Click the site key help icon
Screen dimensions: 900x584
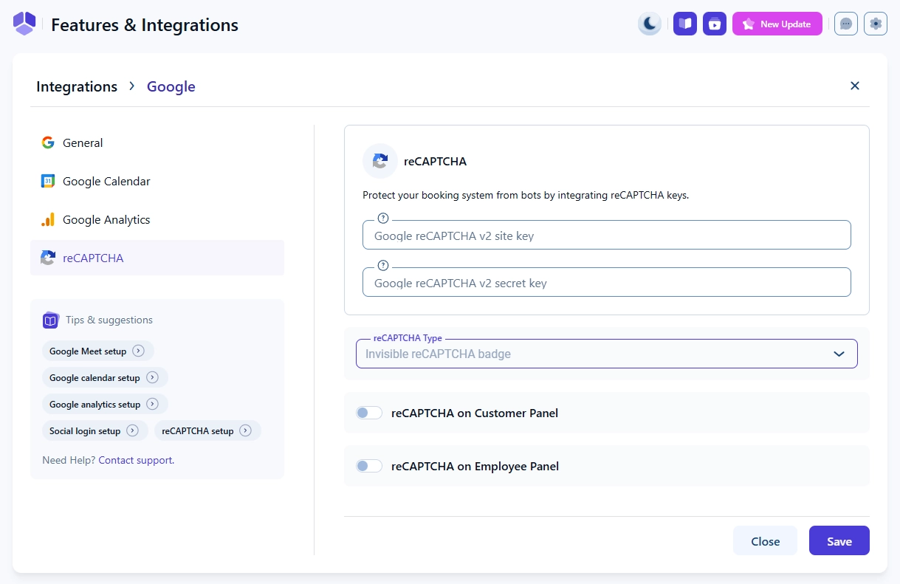tap(382, 219)
